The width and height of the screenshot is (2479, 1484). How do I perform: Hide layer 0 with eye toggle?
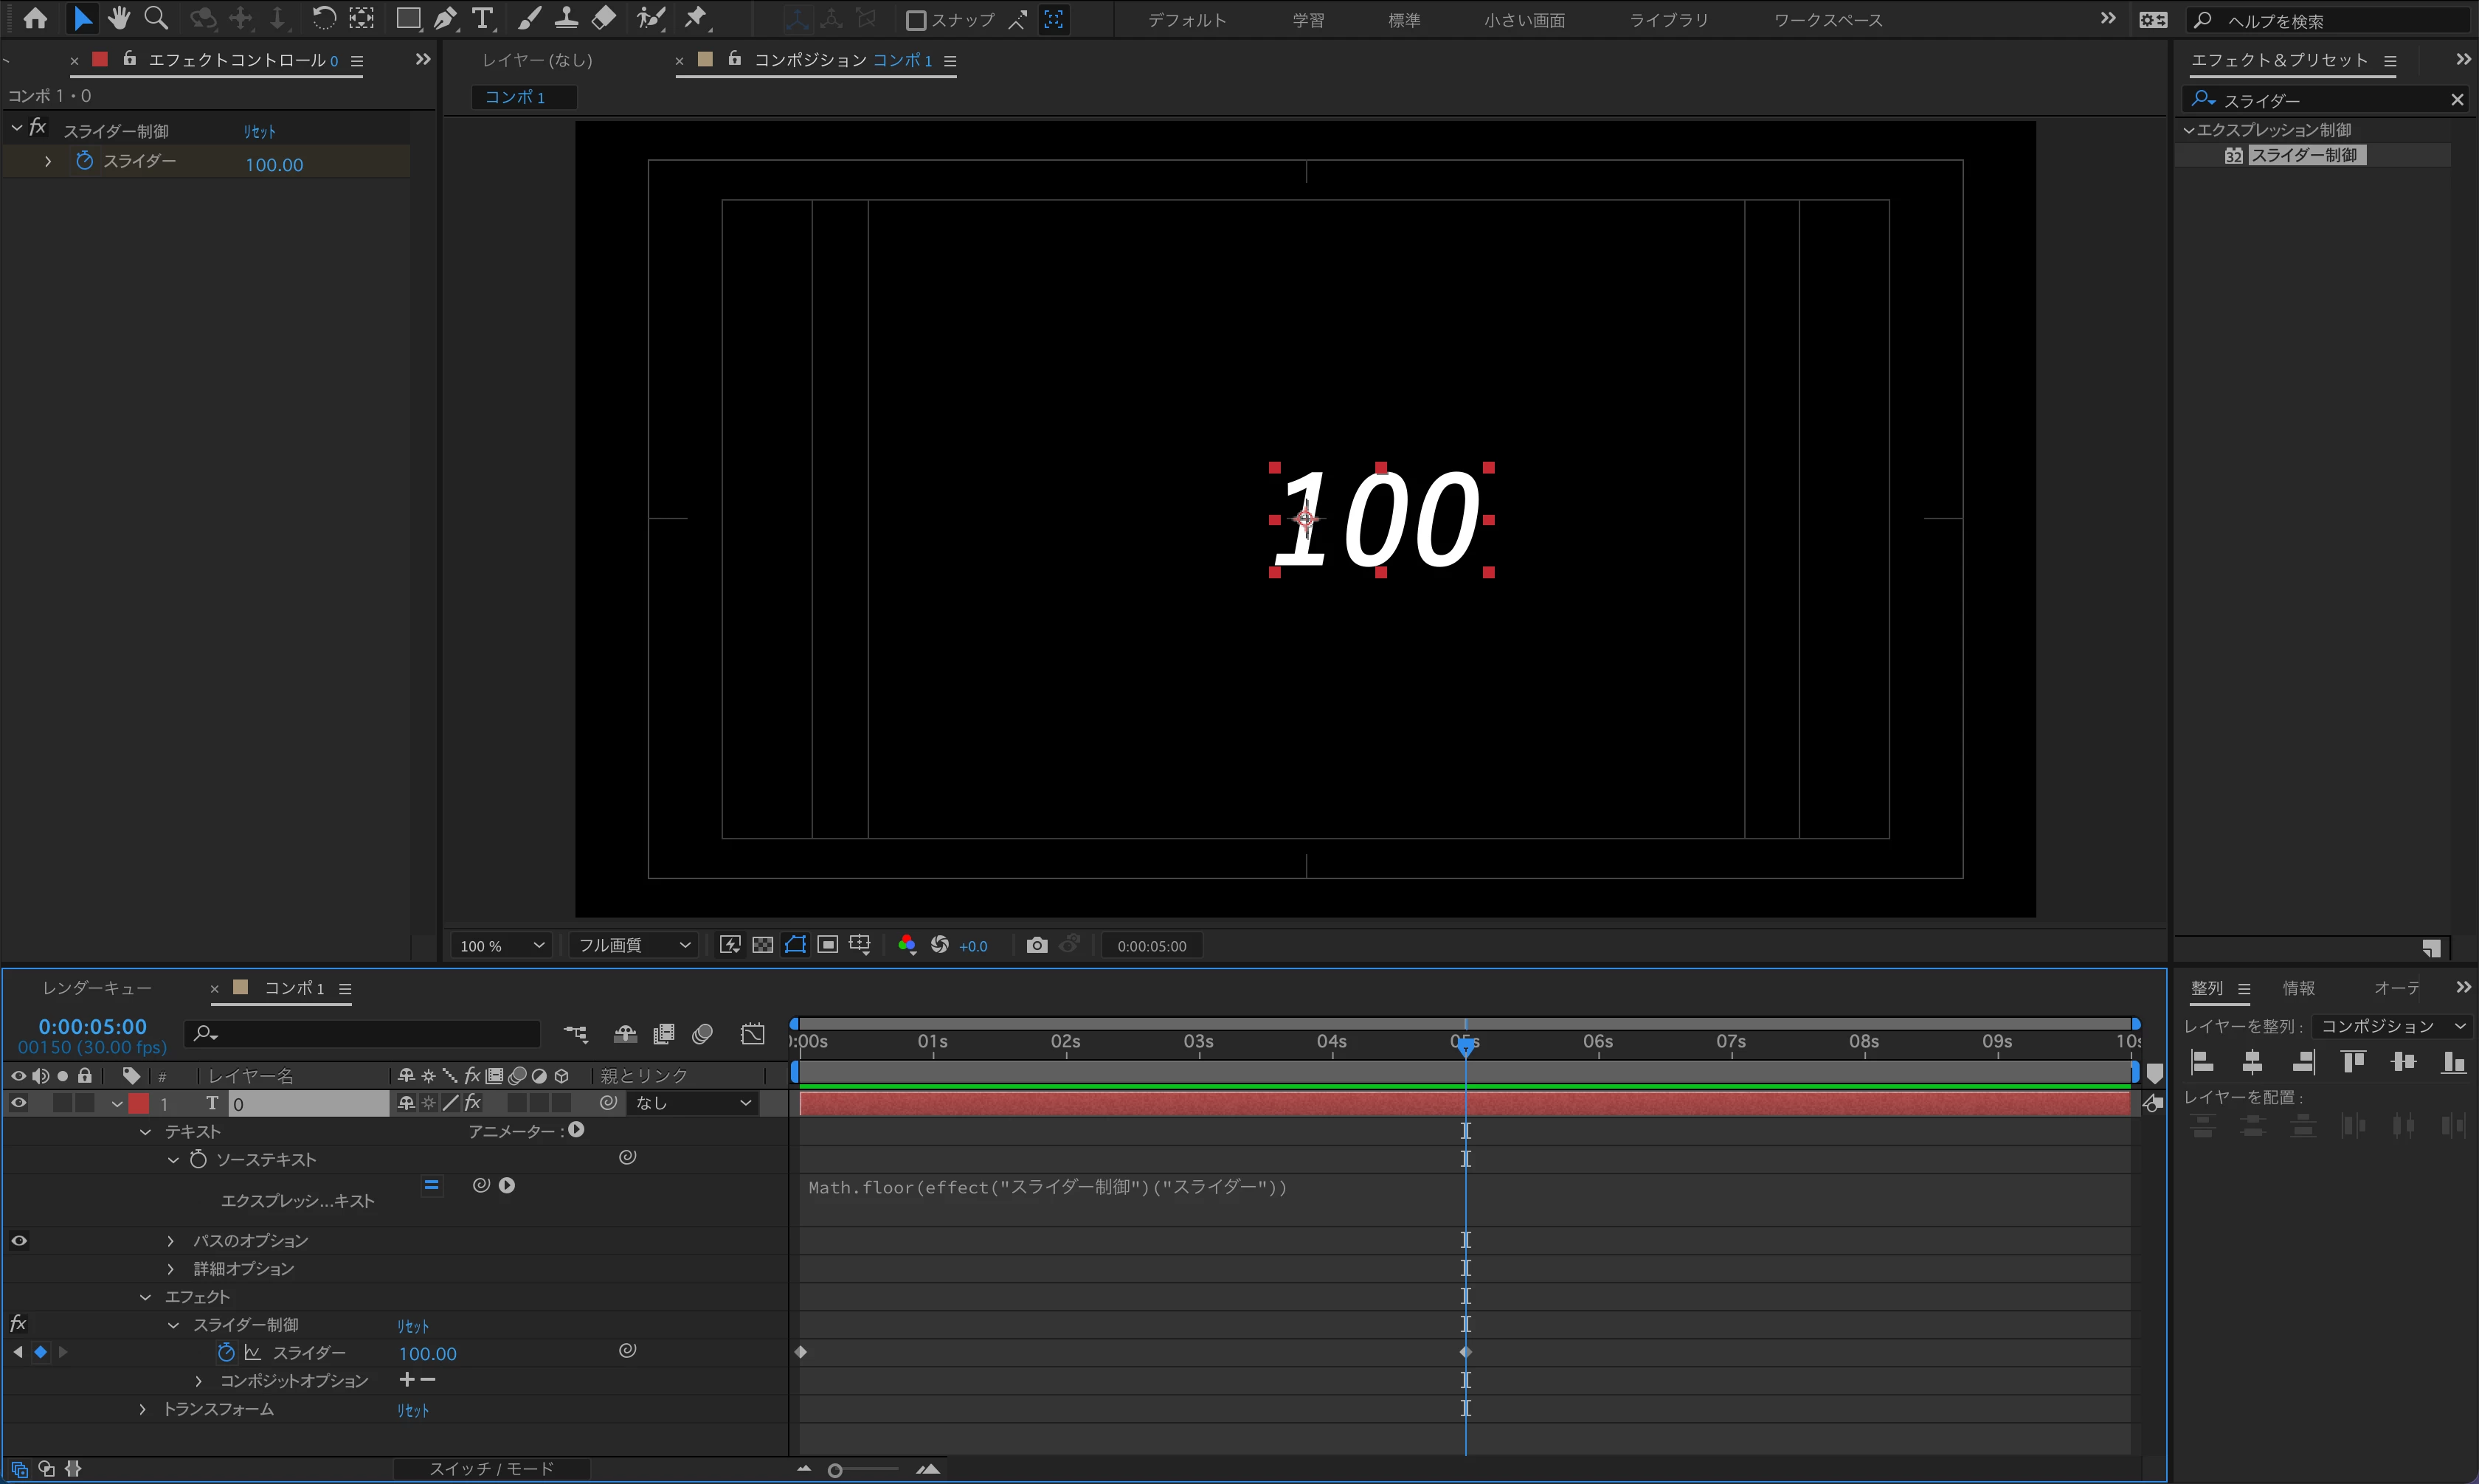click(x=19, y=1103)
